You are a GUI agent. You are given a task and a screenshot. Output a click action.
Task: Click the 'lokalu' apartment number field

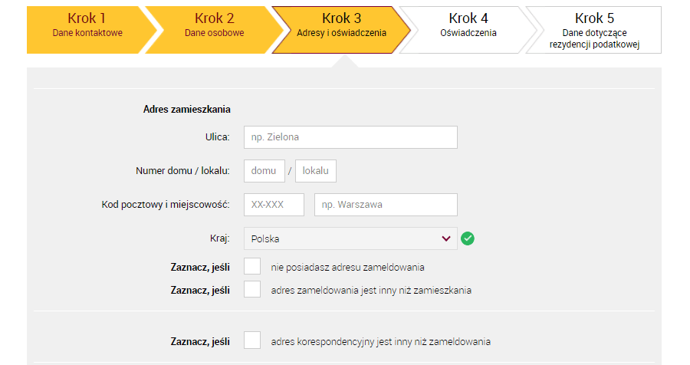click(x=316, y=171)
